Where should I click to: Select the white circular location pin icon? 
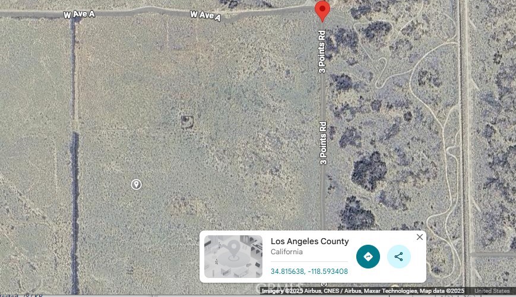[136, 184]
